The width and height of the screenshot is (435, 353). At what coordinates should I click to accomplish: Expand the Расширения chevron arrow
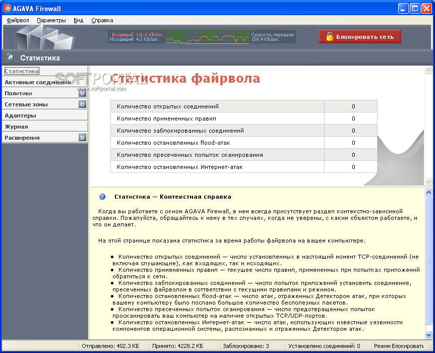point(82,138)
